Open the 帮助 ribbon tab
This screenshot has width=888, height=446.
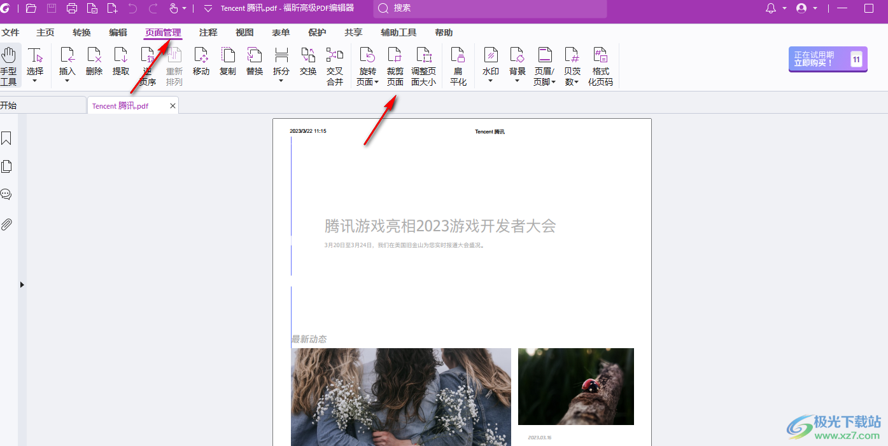(x=444, y=32)
